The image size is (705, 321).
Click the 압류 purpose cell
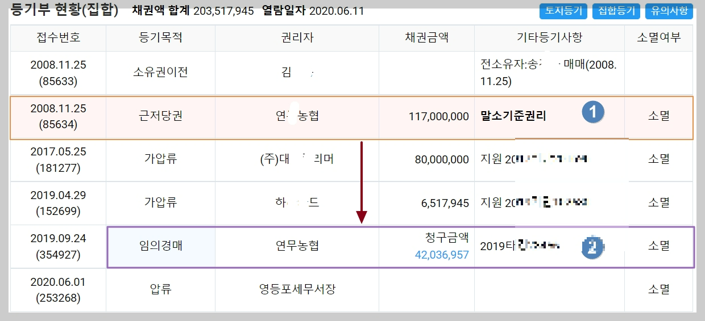click(x=160, y=289)
